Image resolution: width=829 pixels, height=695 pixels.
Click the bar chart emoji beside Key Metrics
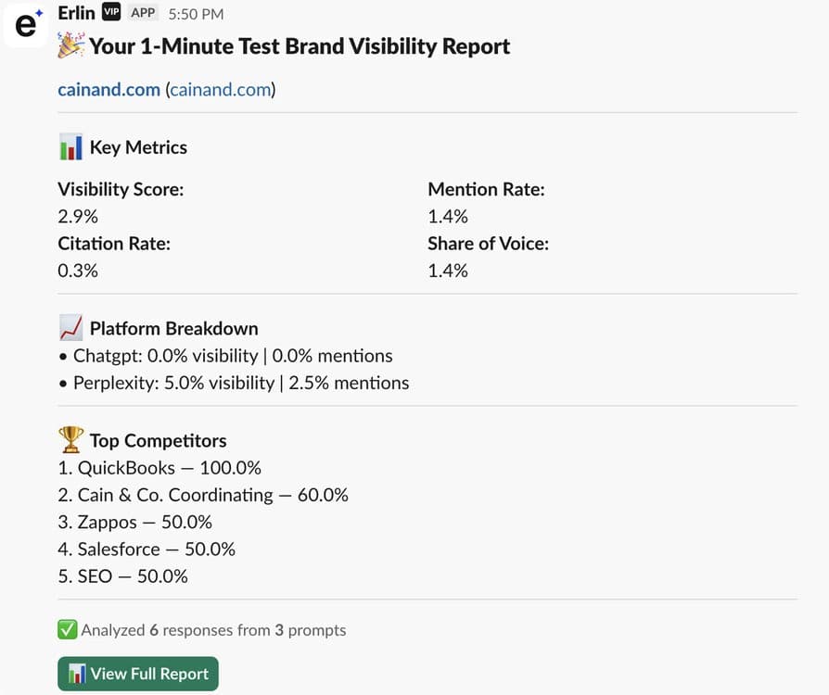click(x=70, y=147)
